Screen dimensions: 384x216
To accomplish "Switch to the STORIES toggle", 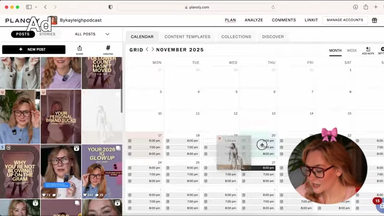I will click(47, 34).
